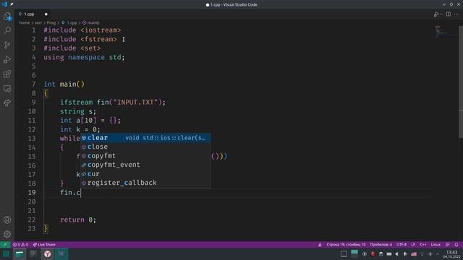Click 'serr' breadcrumb folder
Screen dimensions: 463x260
point(38,22)
